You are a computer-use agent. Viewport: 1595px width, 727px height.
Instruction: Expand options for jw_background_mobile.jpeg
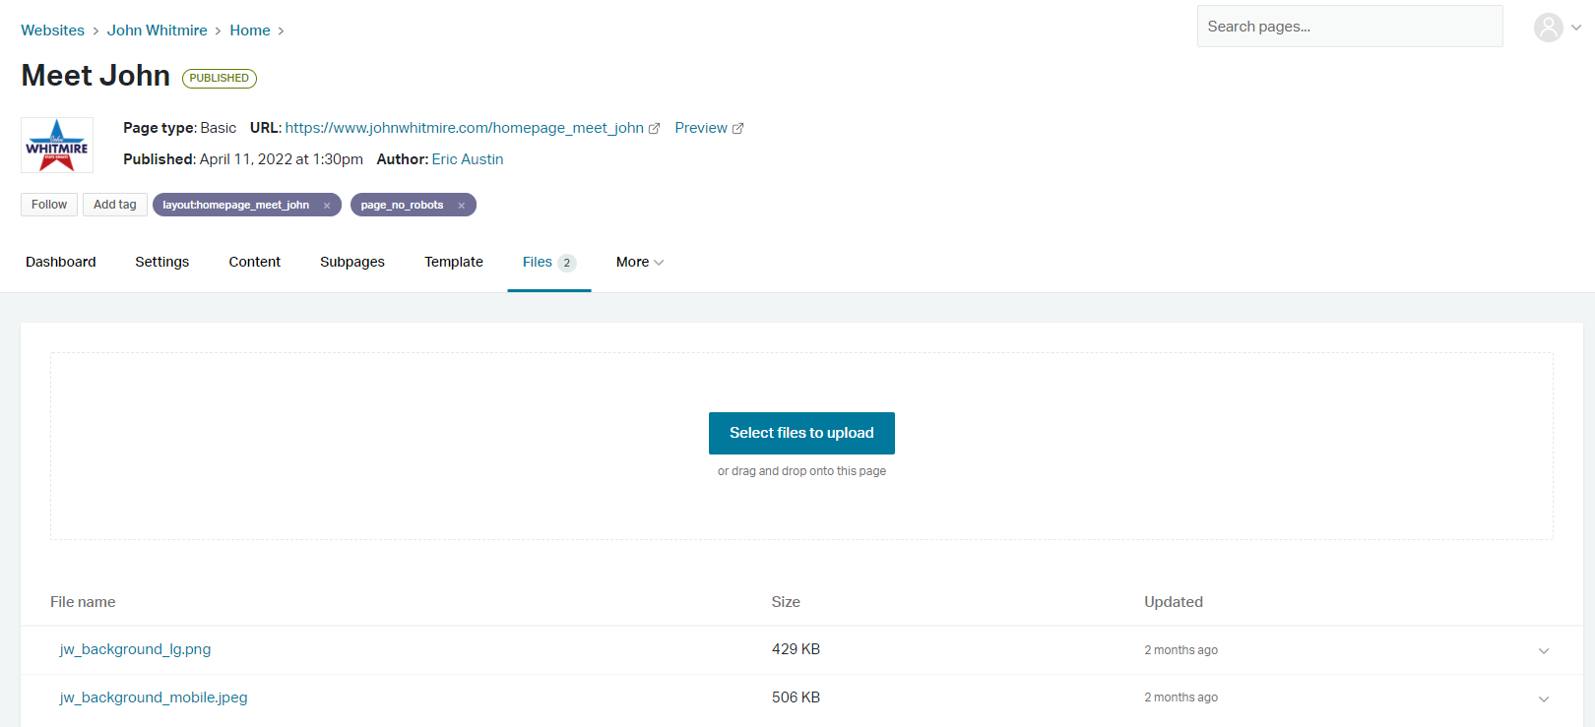coord(1543,698)
